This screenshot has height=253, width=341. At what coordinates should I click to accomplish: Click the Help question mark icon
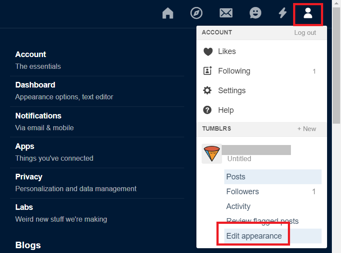point(207,110)
